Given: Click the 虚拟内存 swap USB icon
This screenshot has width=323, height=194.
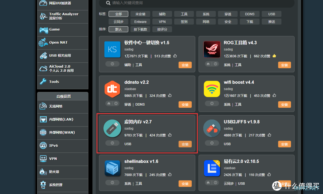Looking at the screenshot, I should pos(112,128).
